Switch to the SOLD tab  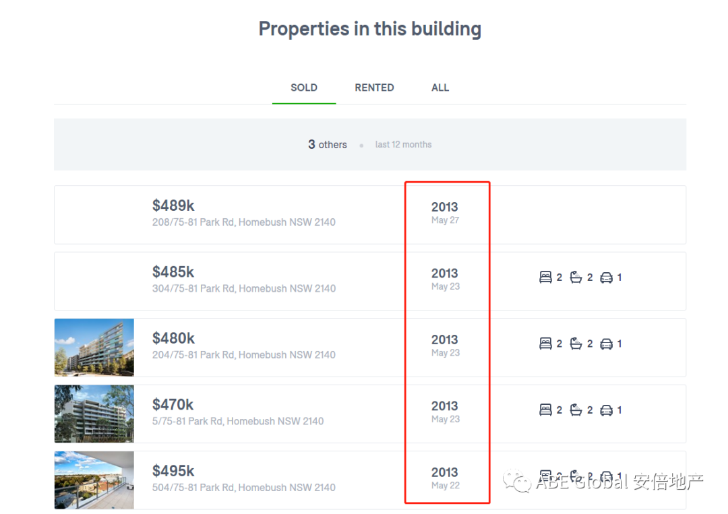(x=304, y=88)
